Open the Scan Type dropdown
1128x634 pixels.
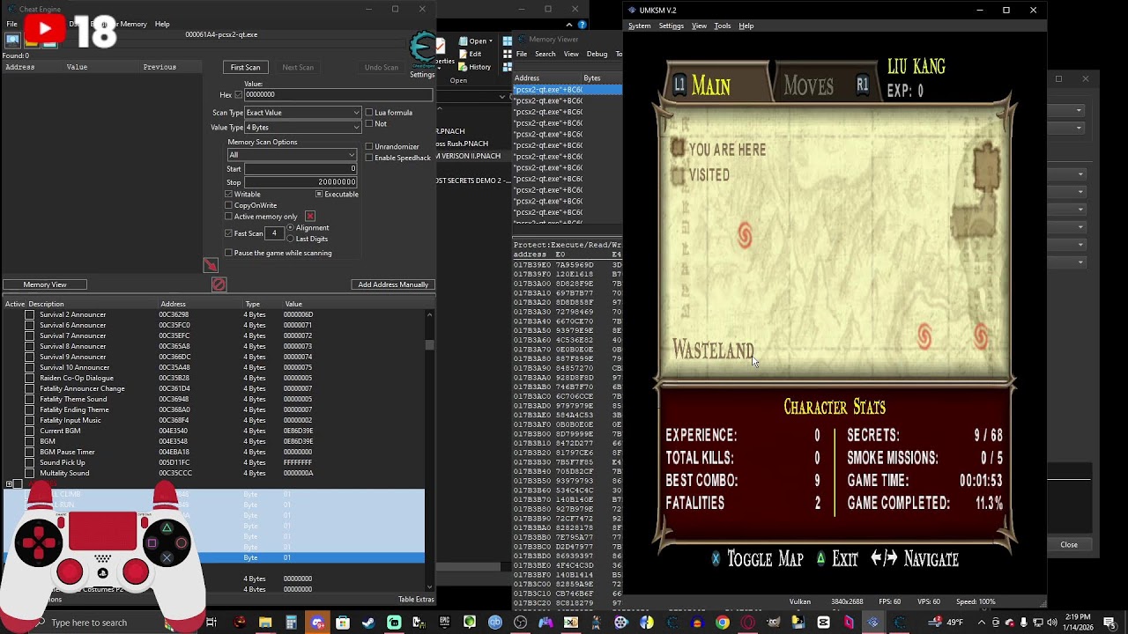[303, 113]
